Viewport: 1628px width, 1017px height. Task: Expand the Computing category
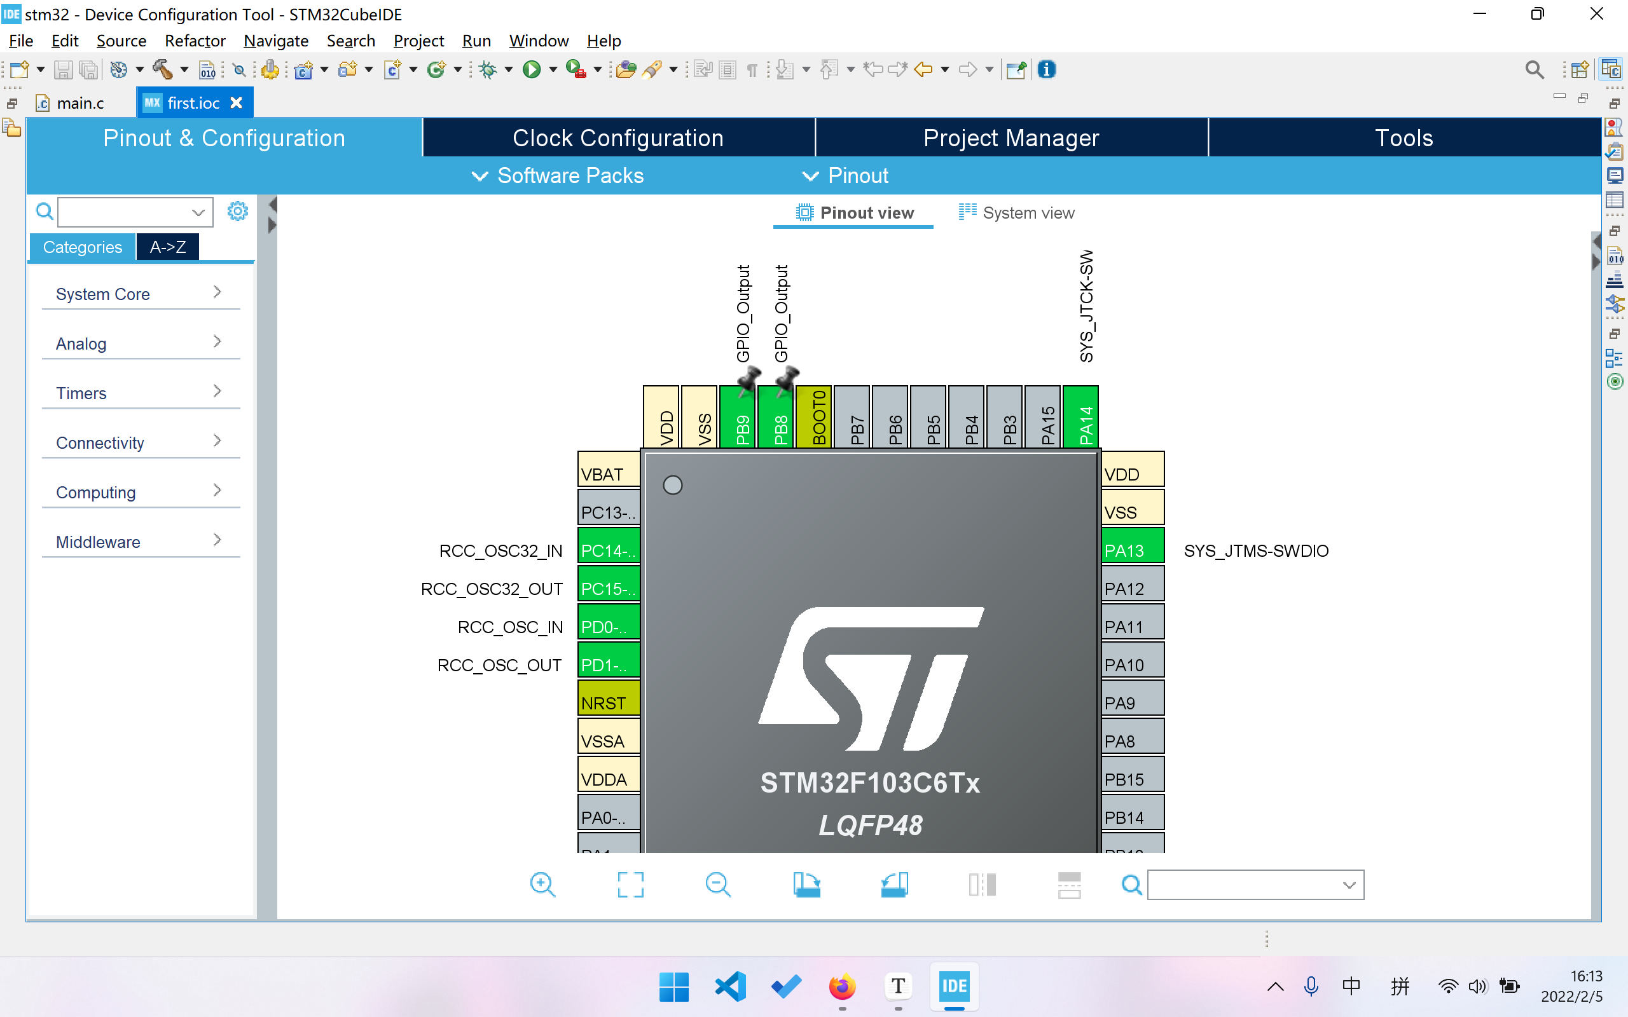pyautogui.click(x=141, y=493)
